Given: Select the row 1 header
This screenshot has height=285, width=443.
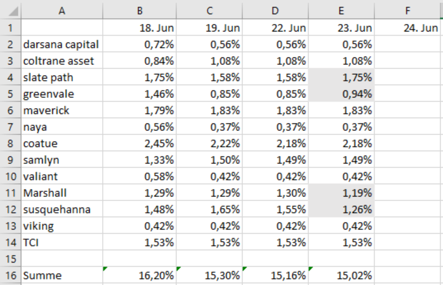Looking at the screenshot, I should (x=10, y=28).
